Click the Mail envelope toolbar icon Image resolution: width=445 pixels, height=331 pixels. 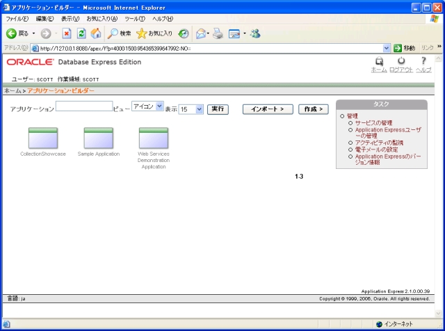point(201,33)
